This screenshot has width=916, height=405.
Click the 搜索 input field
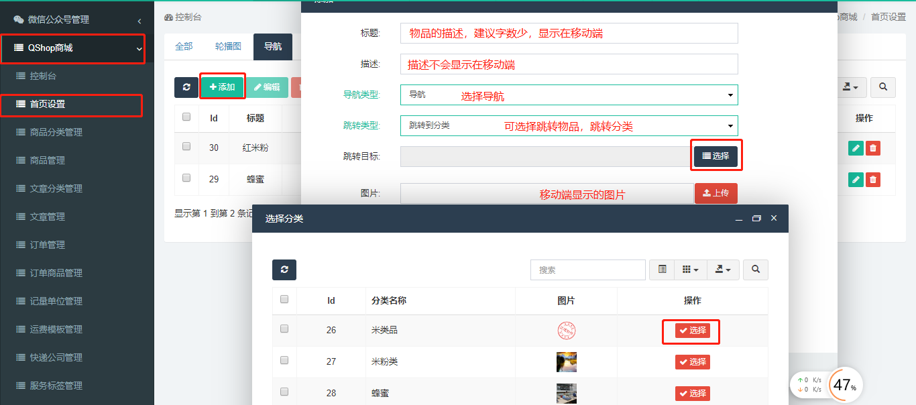(x=587, y=270)
